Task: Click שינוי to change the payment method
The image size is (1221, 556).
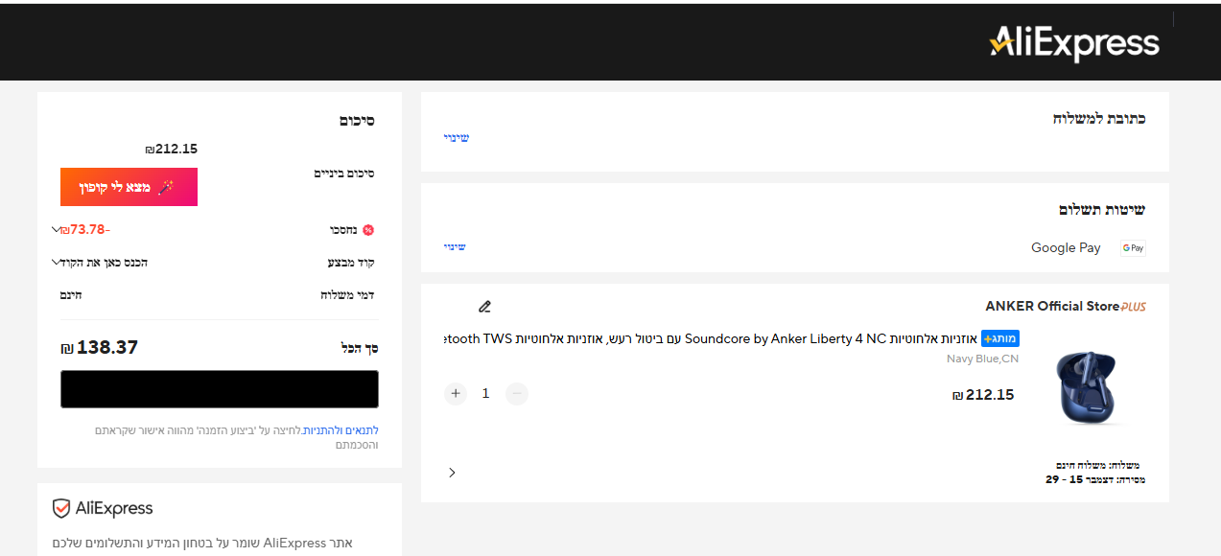Action: tap(455, 247)
